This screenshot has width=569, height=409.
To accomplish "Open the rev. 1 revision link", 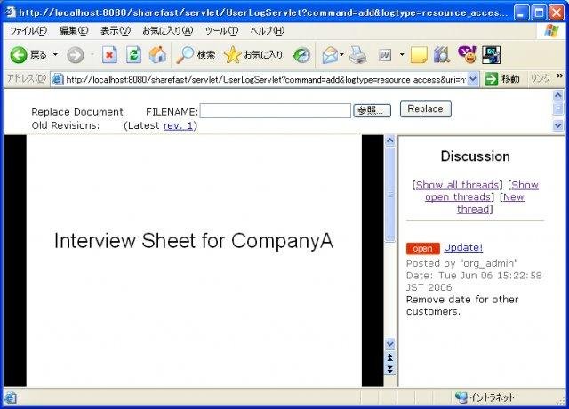I will tap(178, 125).
